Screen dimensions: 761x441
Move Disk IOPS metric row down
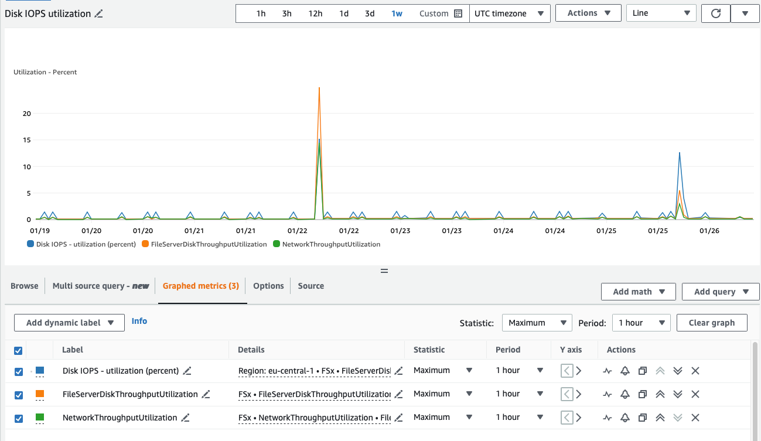point(678,371)
